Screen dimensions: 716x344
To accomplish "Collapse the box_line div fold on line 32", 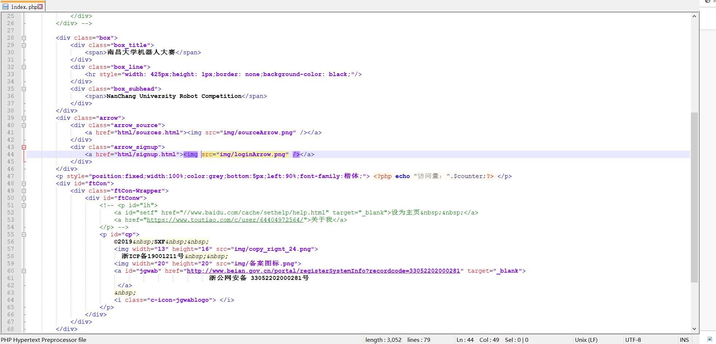I will tap(24, 67).
